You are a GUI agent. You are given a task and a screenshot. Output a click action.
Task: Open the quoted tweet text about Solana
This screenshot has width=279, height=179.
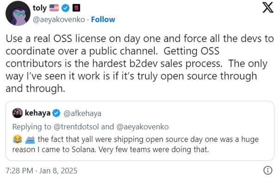(x=136, y=144)
